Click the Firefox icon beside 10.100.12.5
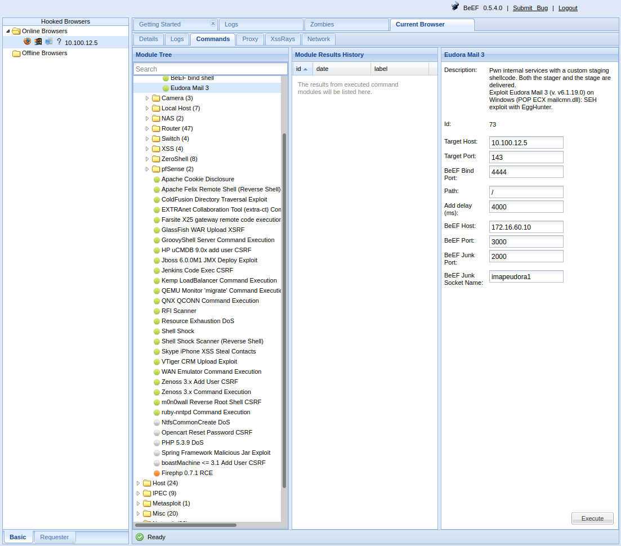 (x=27, y=41)
